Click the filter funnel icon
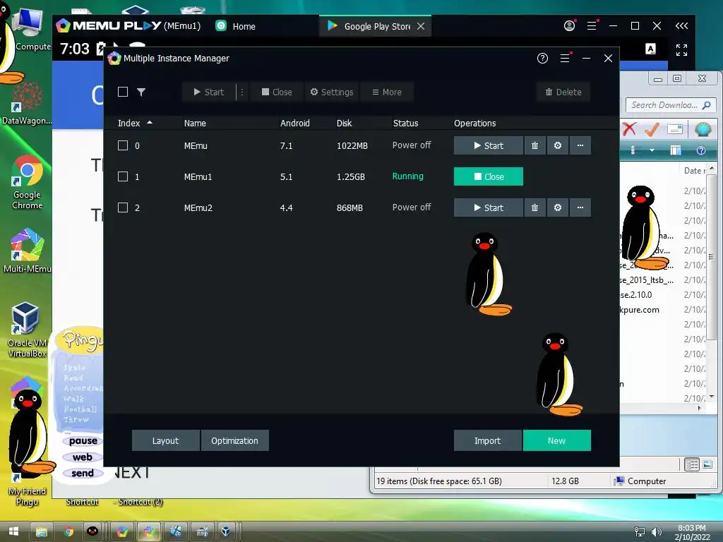723x542 pixels. click(x=141, y=92)
